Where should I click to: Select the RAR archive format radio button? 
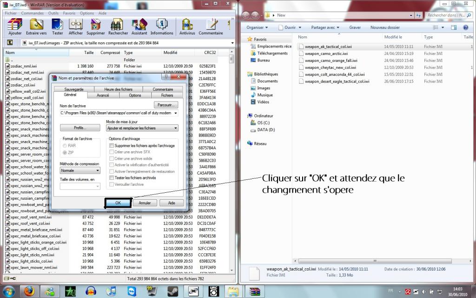click(65, 146)
